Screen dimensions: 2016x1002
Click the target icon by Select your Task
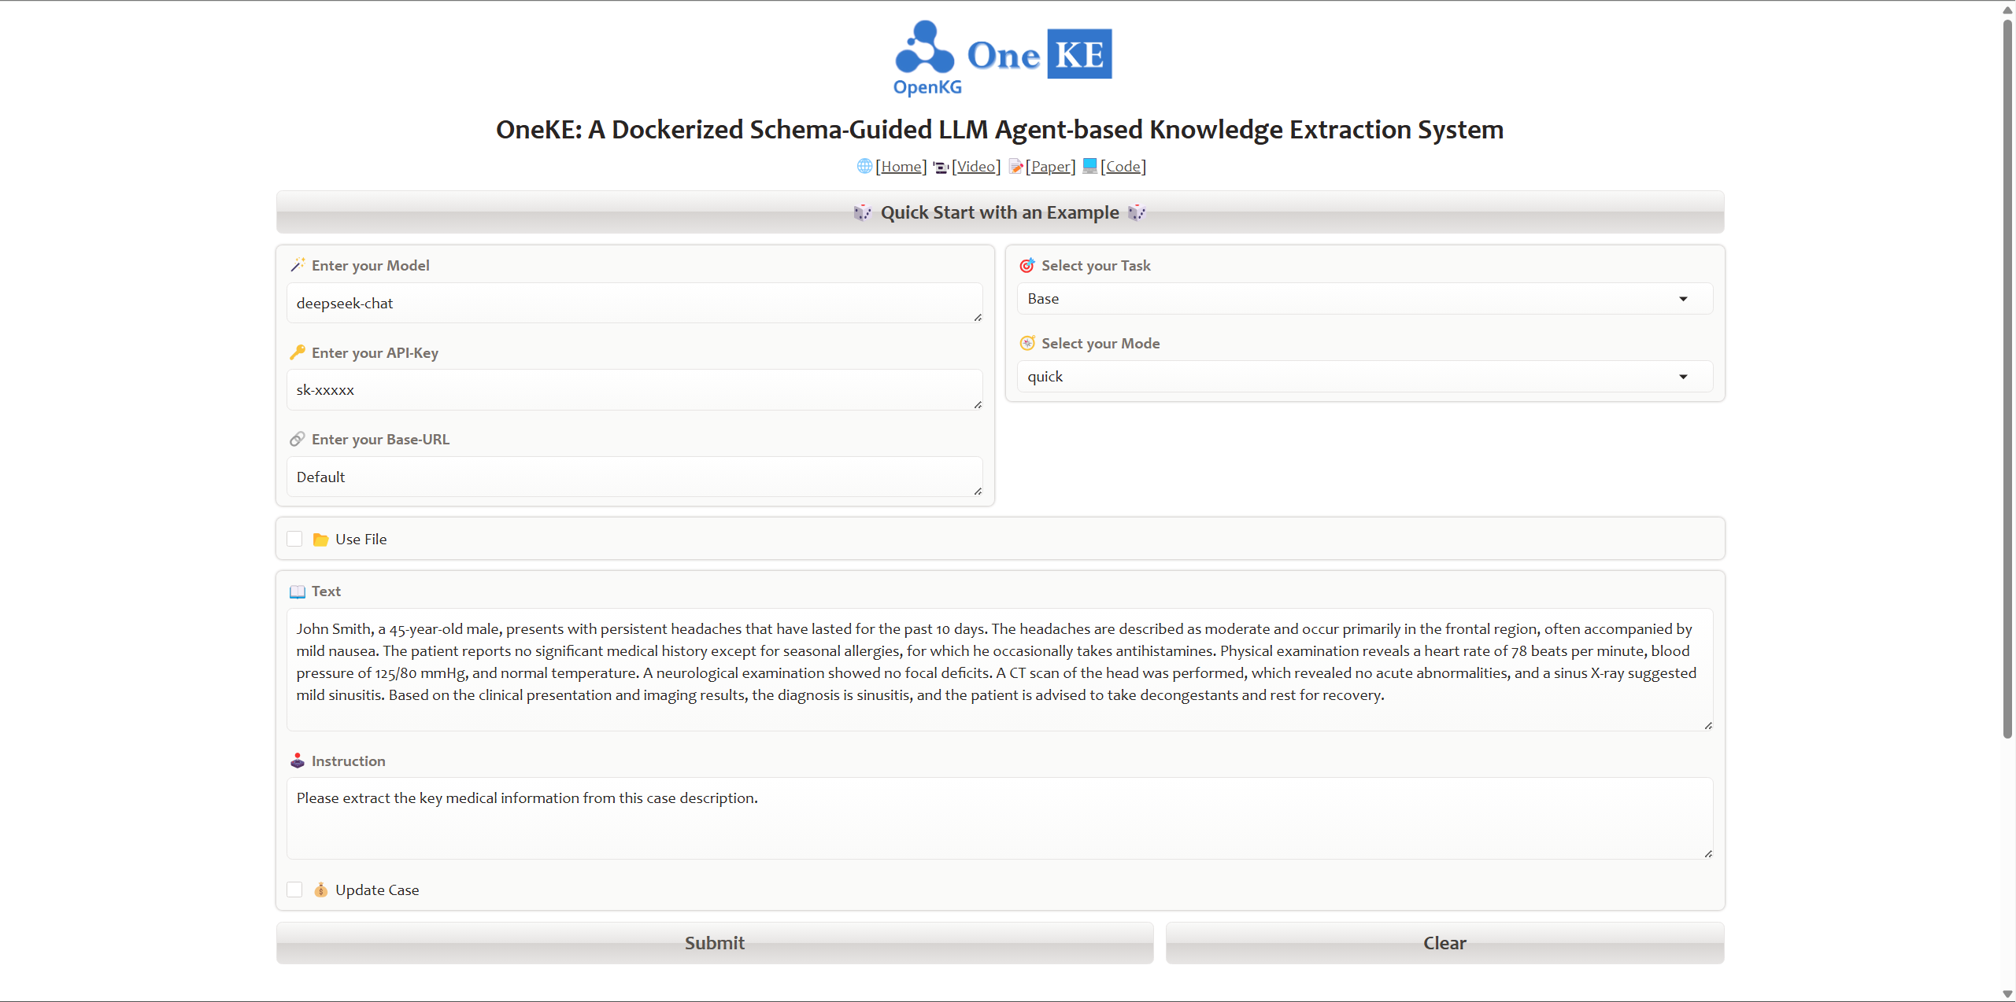[x=1027, y=265]
